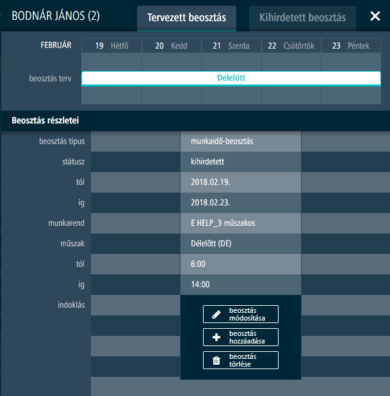Select the Délelőtt shift bar in the plan
This screenshot has width=390, height=396.
pos(231,78)
